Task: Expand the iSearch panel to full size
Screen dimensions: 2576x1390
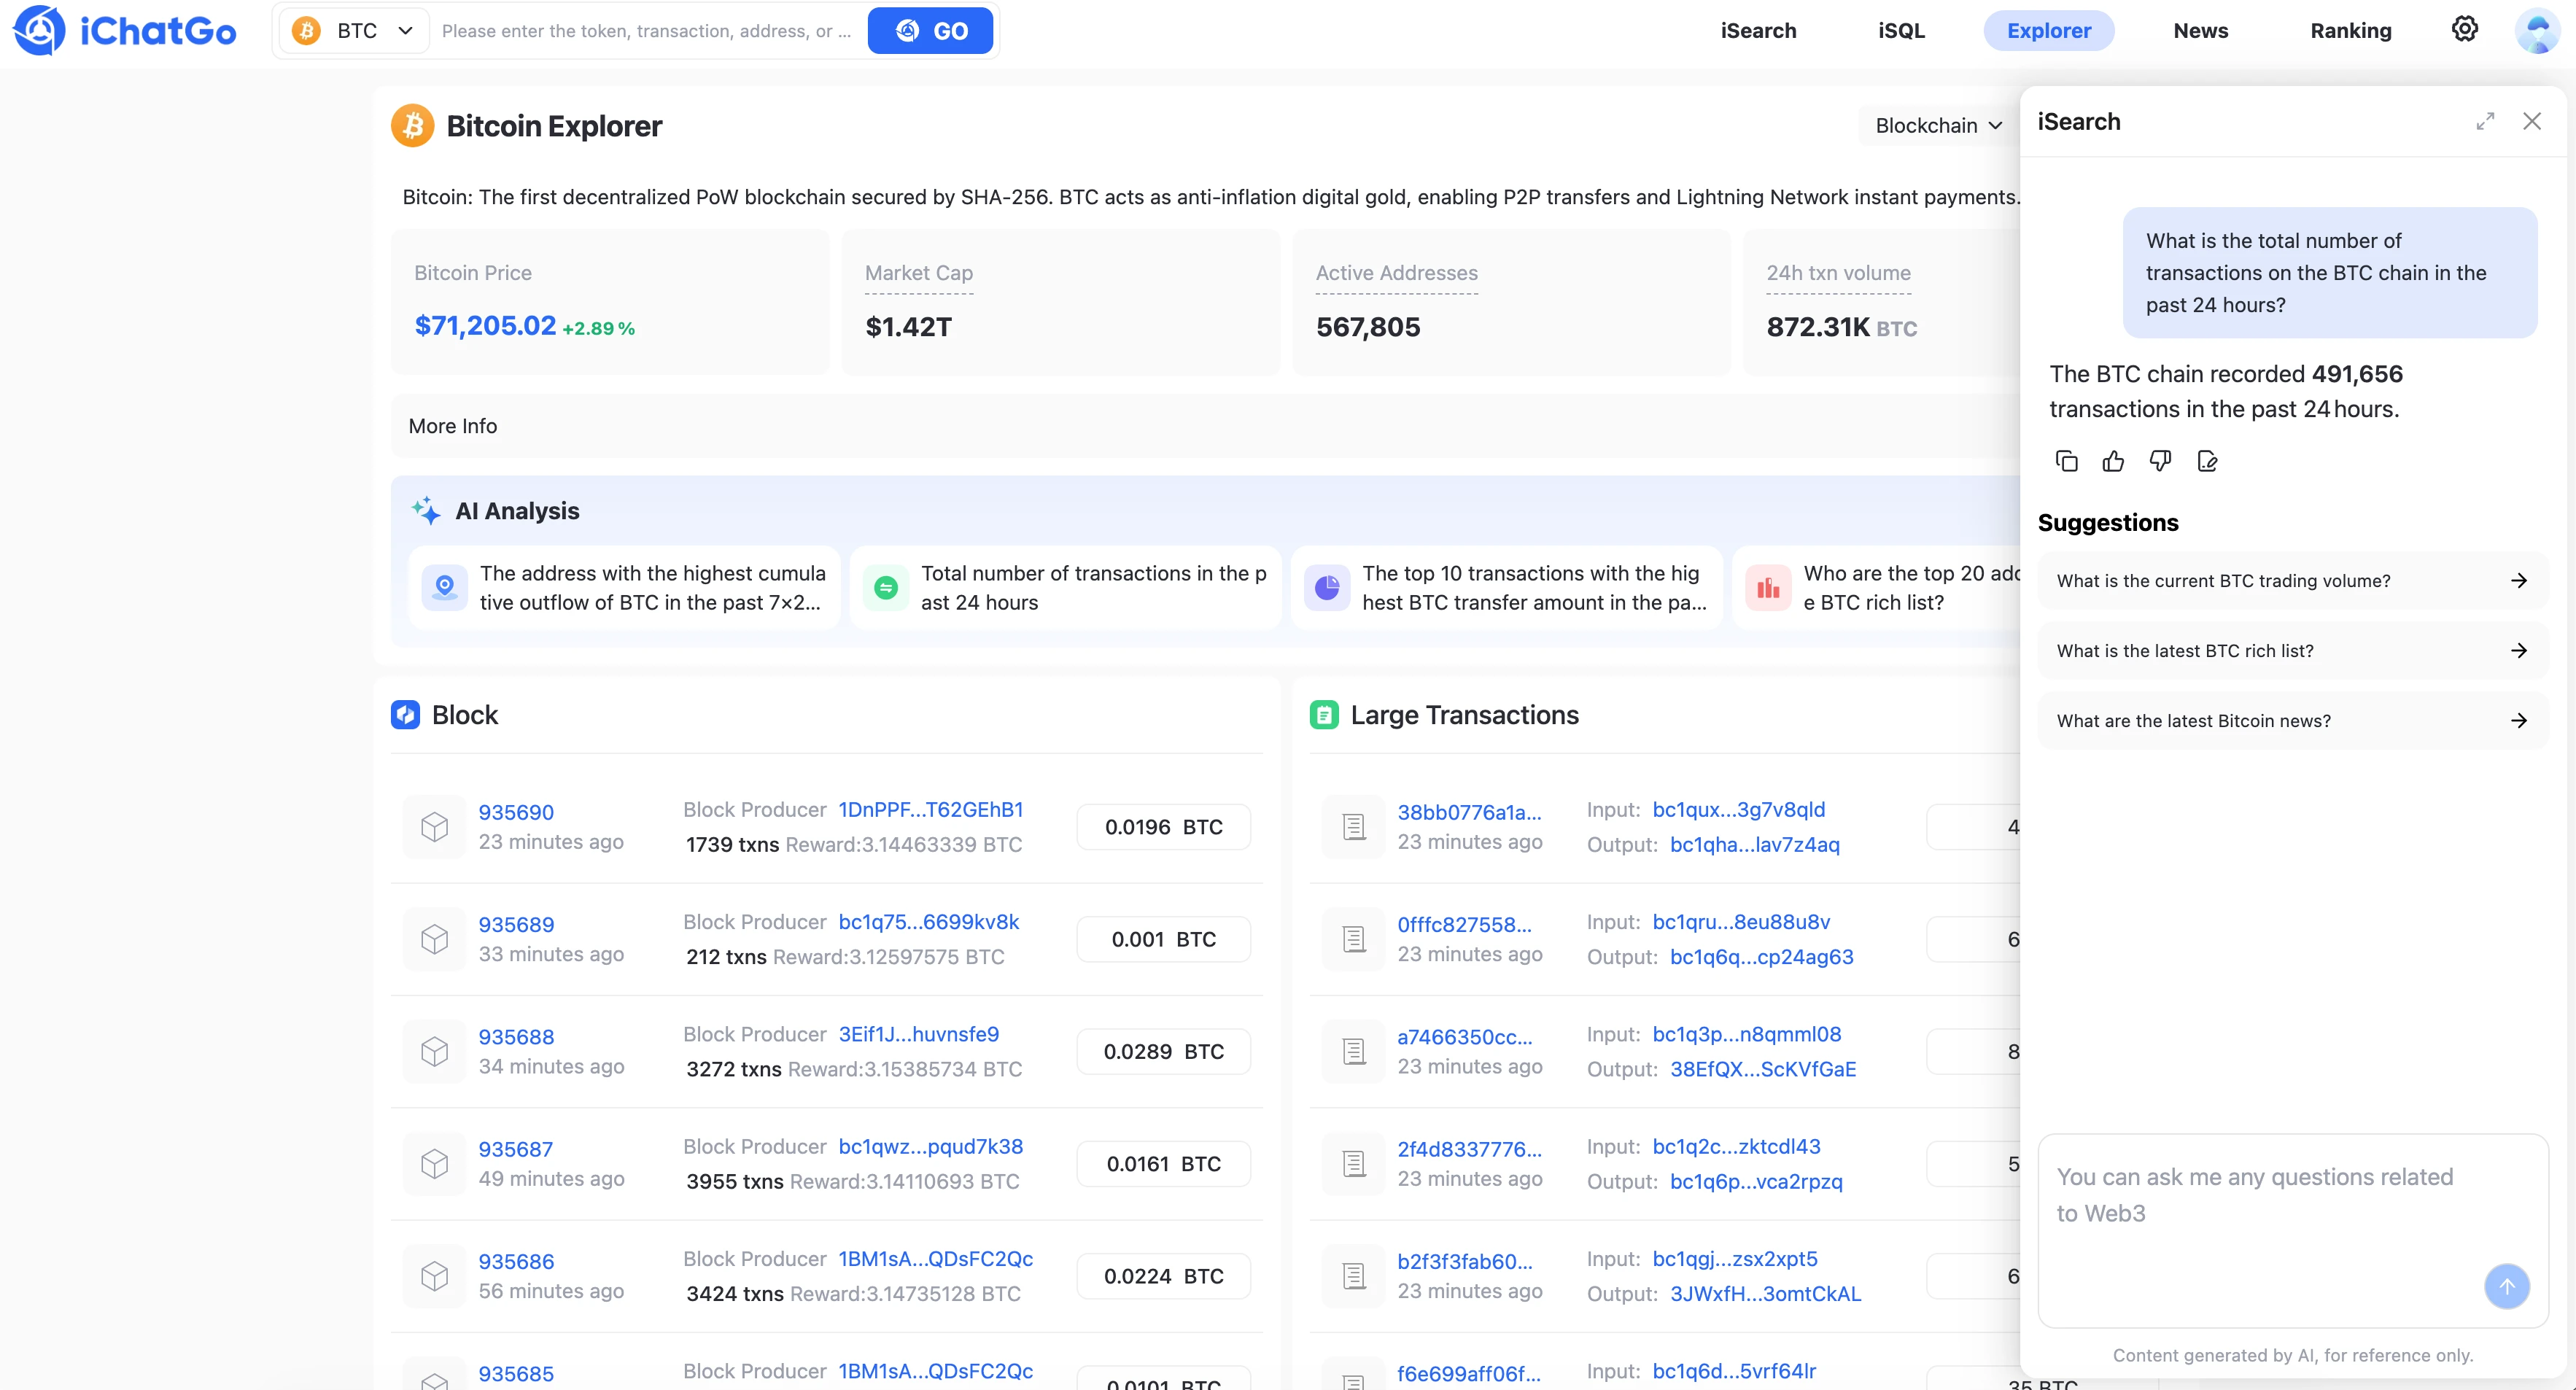Action: (x=2485, y=121)
